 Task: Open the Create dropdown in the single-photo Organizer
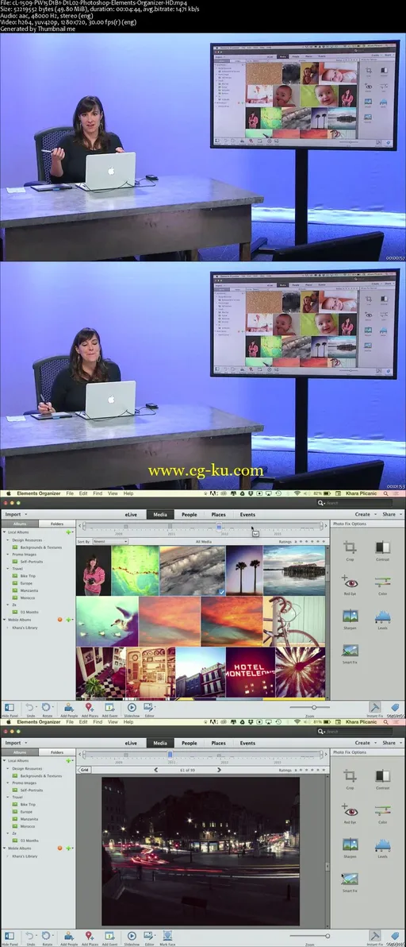click(x=365, y=743)
